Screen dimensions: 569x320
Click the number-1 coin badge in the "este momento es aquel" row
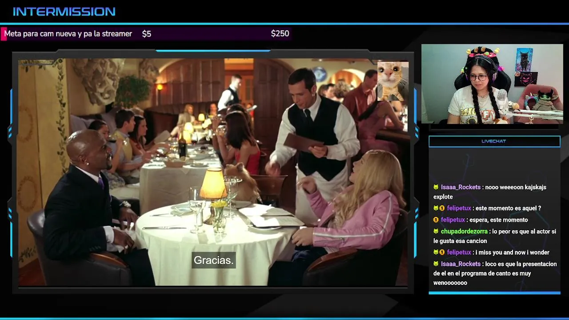pyautogui.click(x=442, y=208)
